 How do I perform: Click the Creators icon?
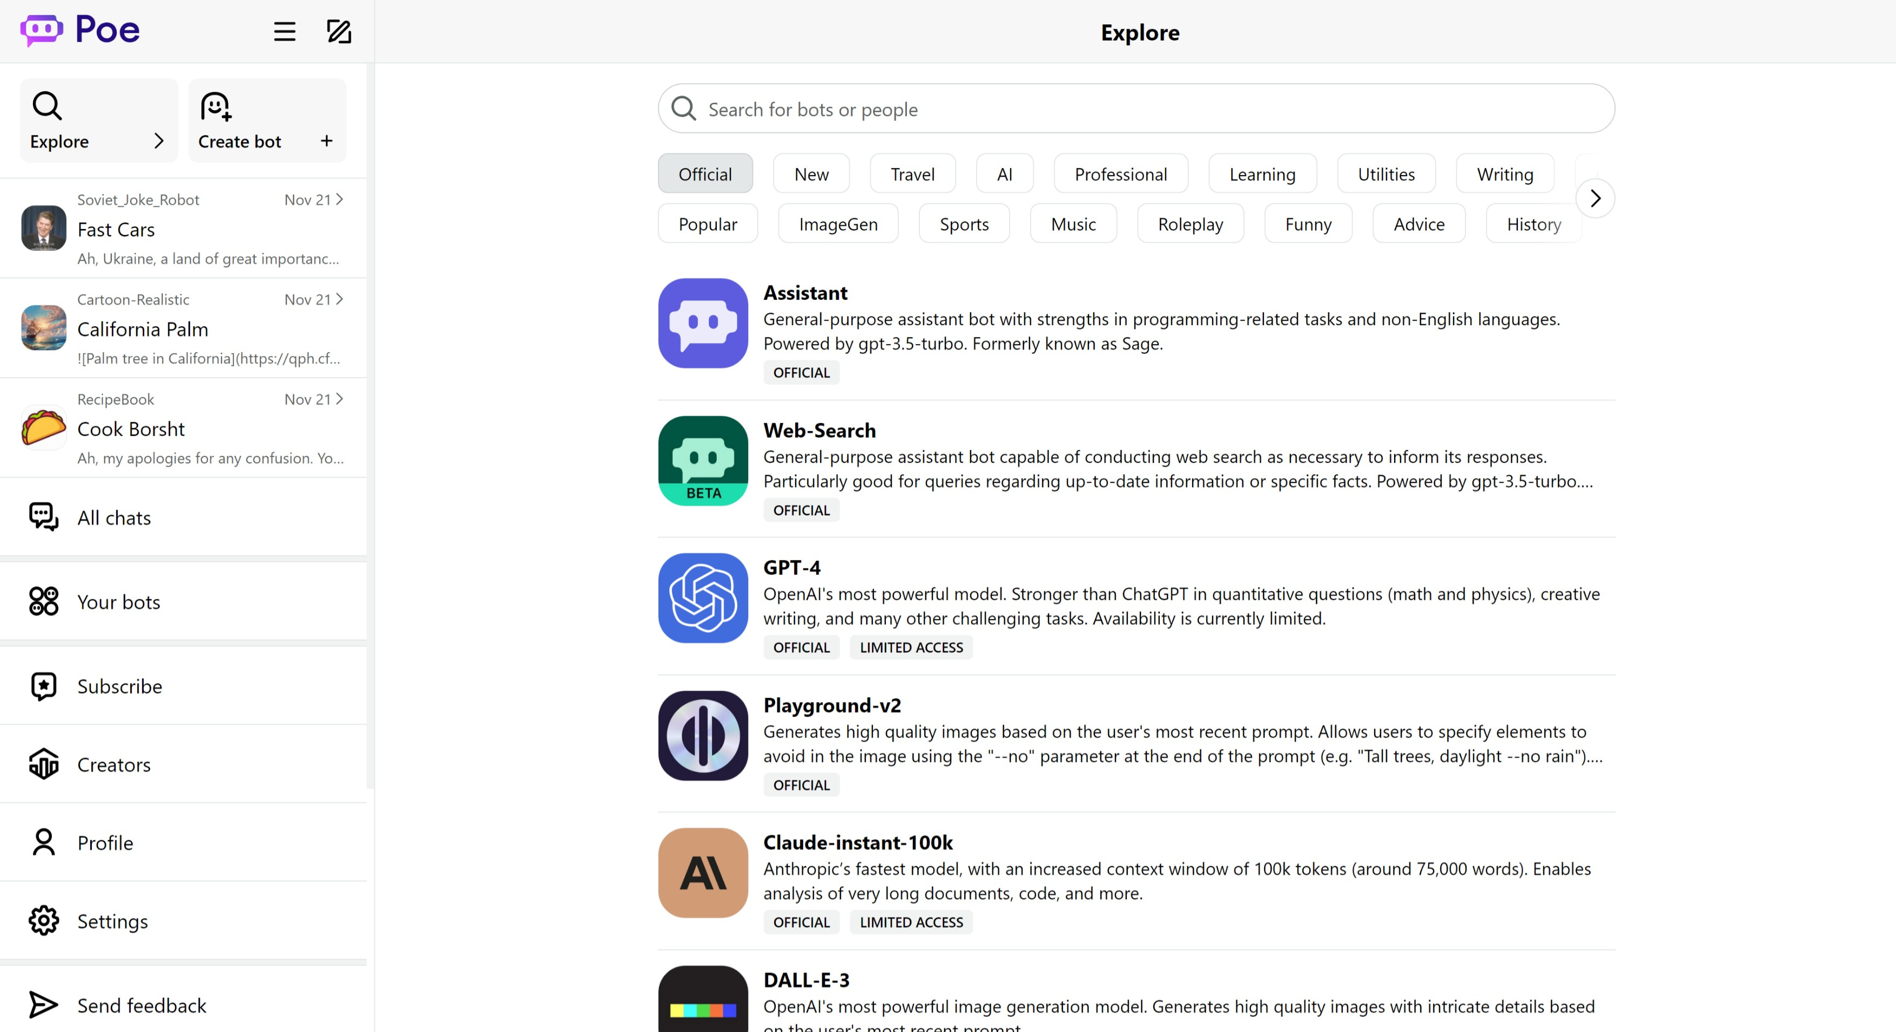[x=44, y=764]
